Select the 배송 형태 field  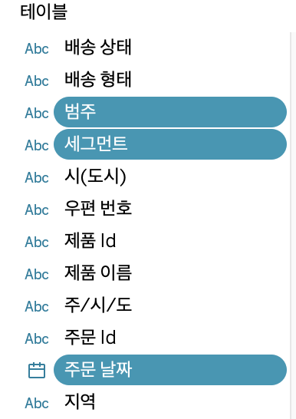pyautogui.click(x=170, y=80)
